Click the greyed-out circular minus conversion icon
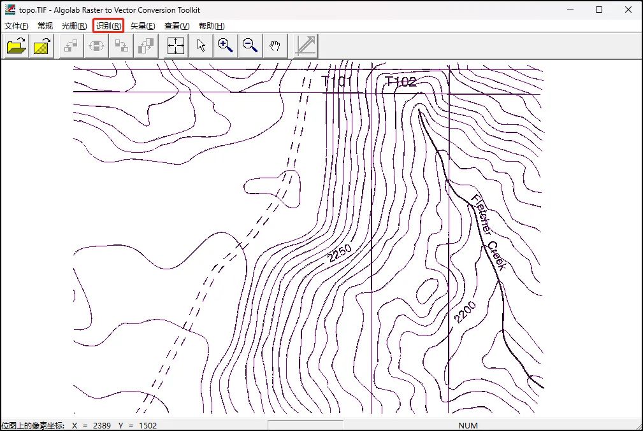 pyautogui.click(x=96, y=45)
